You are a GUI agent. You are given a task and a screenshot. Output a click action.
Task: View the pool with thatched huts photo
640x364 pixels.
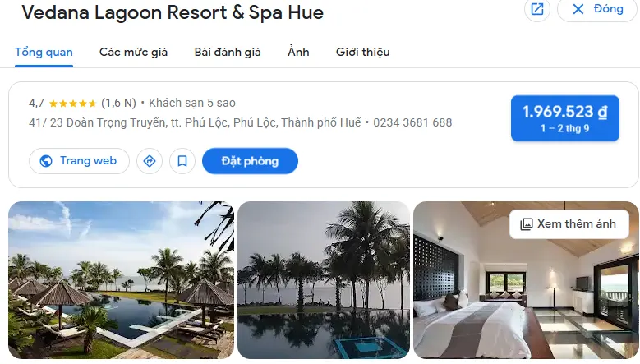[x=122, y=280]
